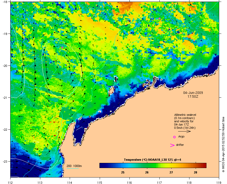Click the drifter legend arrowhead symbol
227x184 pixels.
point(172,145)
